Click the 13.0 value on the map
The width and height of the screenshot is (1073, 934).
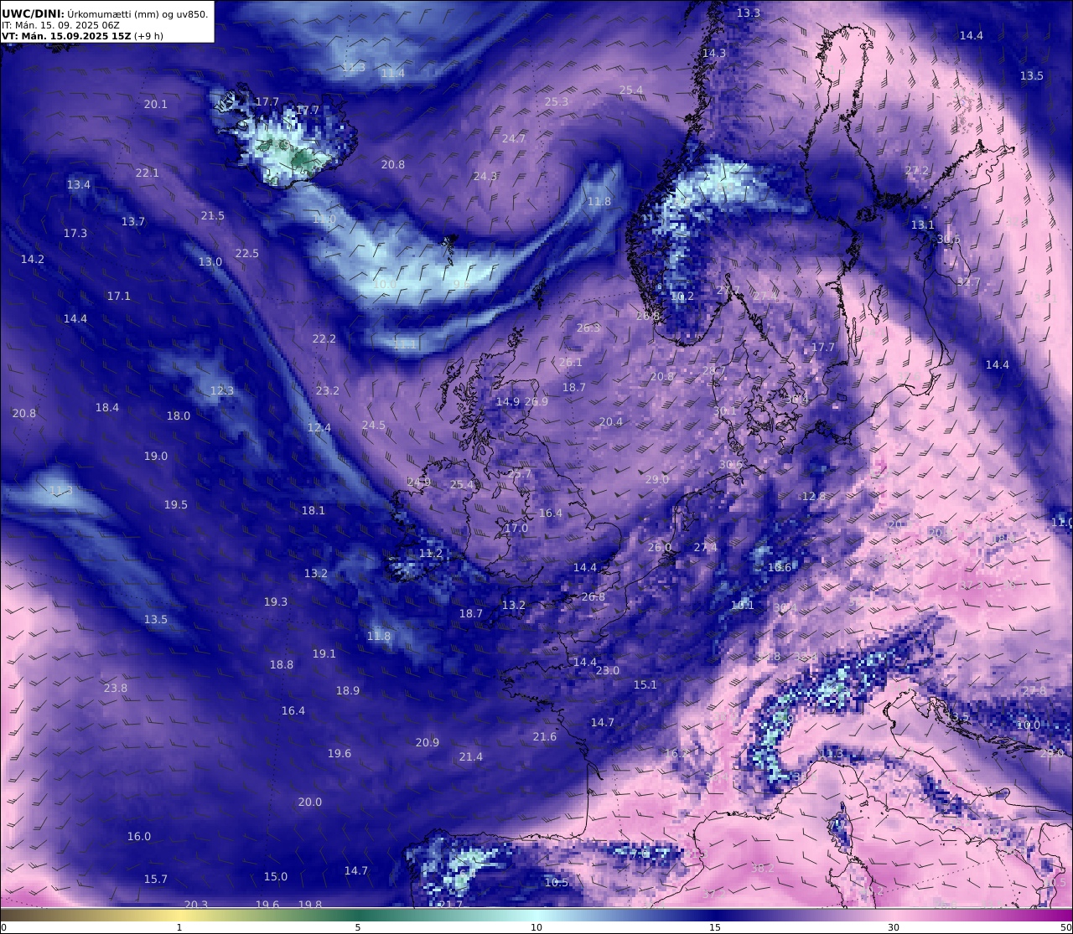tap(210, 262)
